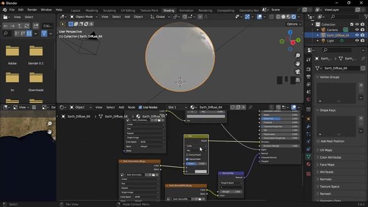Toggle Clamp Result on the Mix node
Viewport: 368px width, 207px height.
pyautogui.click(x=187, y=155)
